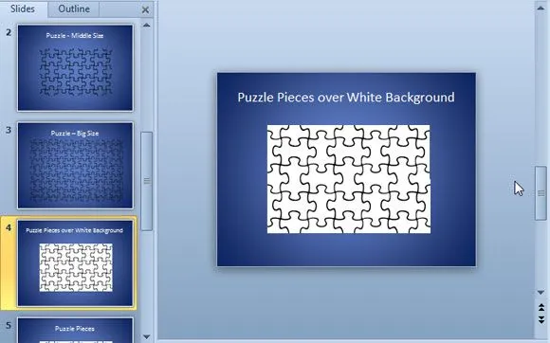Click the main editor scroll up arrow
This screenshot has width=550, height=343.
pos(541,9)
